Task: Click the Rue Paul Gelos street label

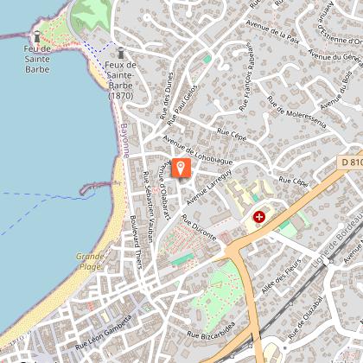Action: (182, 105)
